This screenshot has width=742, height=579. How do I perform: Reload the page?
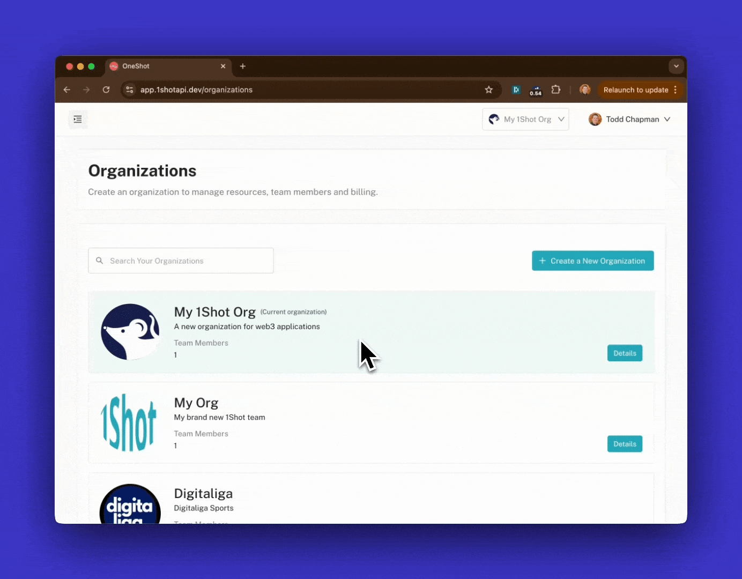point(106,90)
